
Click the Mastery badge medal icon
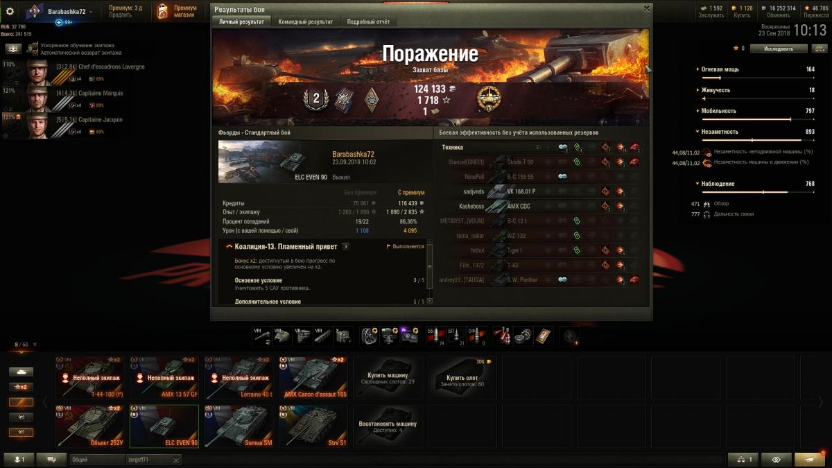coord(489,98)
